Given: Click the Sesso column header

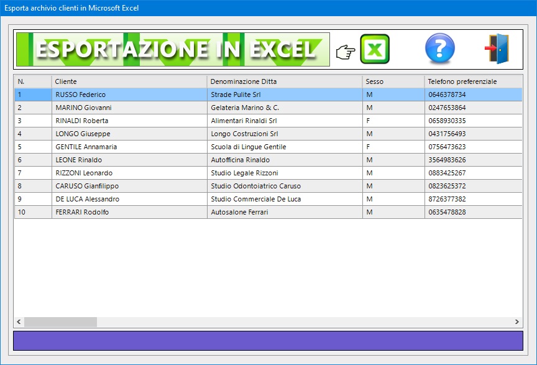Looking at the screenshot, I should (393, 81).
